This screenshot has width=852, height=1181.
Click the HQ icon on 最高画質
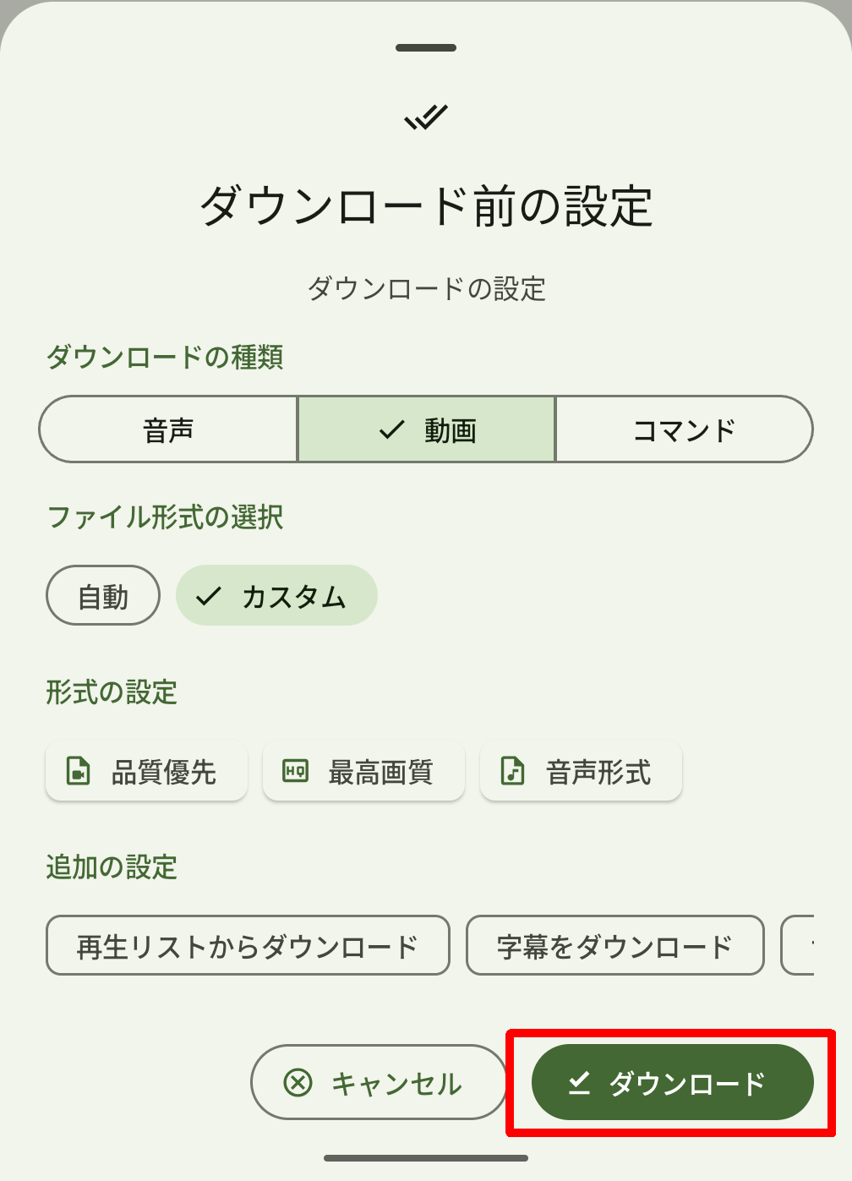295,771
